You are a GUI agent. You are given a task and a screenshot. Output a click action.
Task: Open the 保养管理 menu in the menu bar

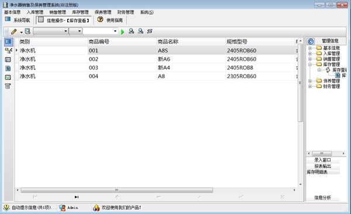(103, 12)
